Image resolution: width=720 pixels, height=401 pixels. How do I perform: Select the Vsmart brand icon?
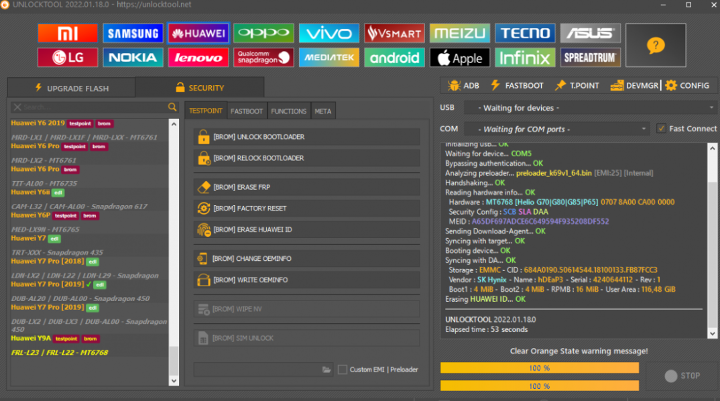point(394,33)
